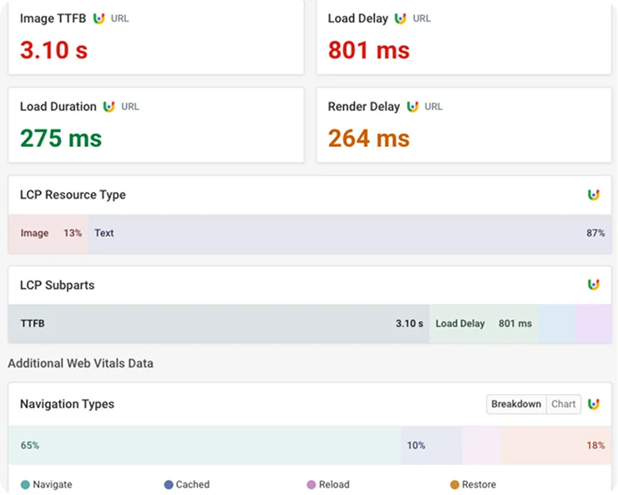Viewport: 618px width, 495px height.
Task: Toggle the Restore legend entry
Action: point(473,484)
